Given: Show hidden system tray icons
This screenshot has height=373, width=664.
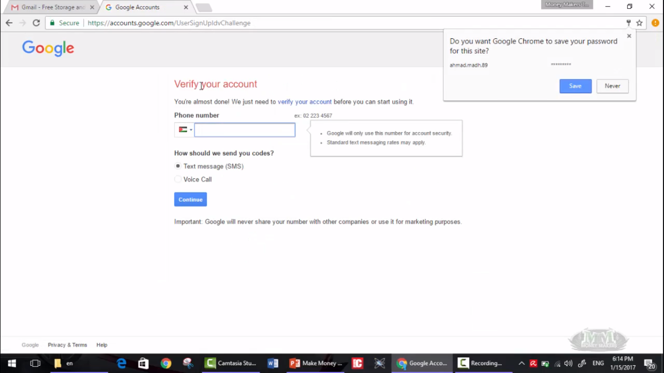Looking at the screenshot, I should coord(522,363).
